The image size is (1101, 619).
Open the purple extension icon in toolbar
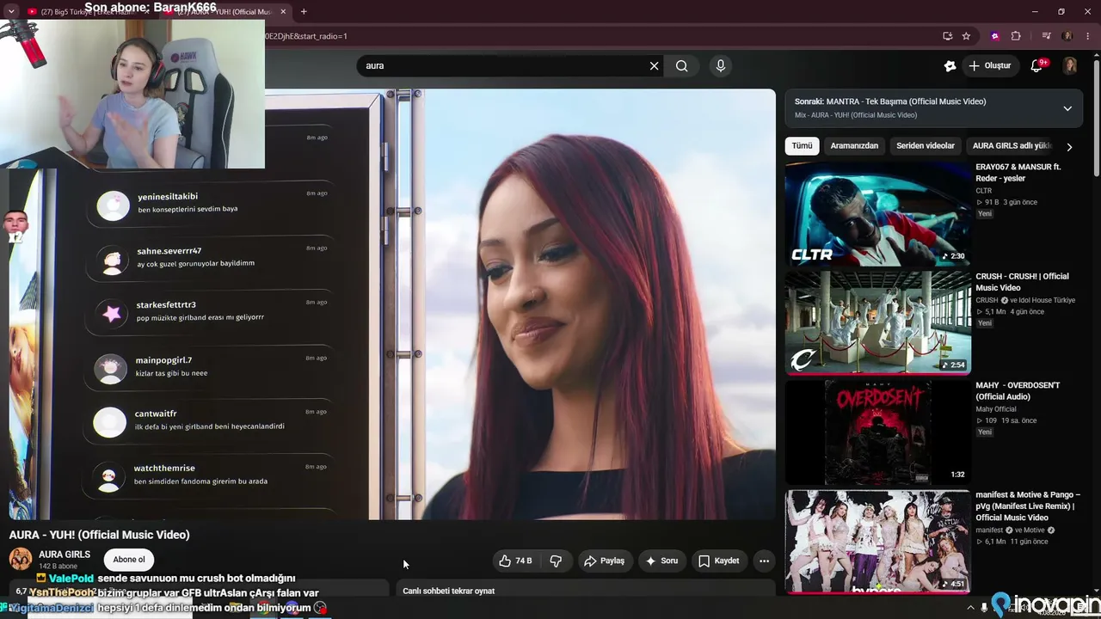click(x=995, y=36)
